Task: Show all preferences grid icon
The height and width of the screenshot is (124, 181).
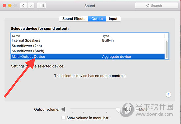Action: coord(42,5)
